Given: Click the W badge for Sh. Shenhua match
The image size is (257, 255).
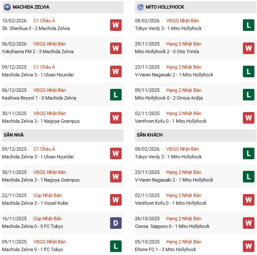Looking at the screenshot, I should tap(116, 25).
